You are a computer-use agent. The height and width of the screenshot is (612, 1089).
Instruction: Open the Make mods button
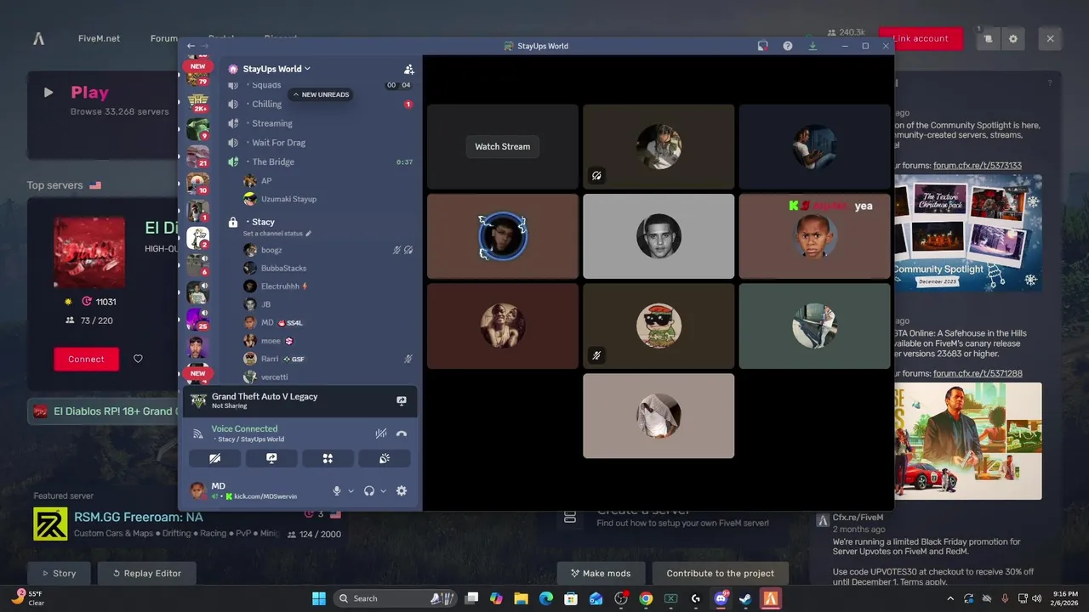coord(600,573)
